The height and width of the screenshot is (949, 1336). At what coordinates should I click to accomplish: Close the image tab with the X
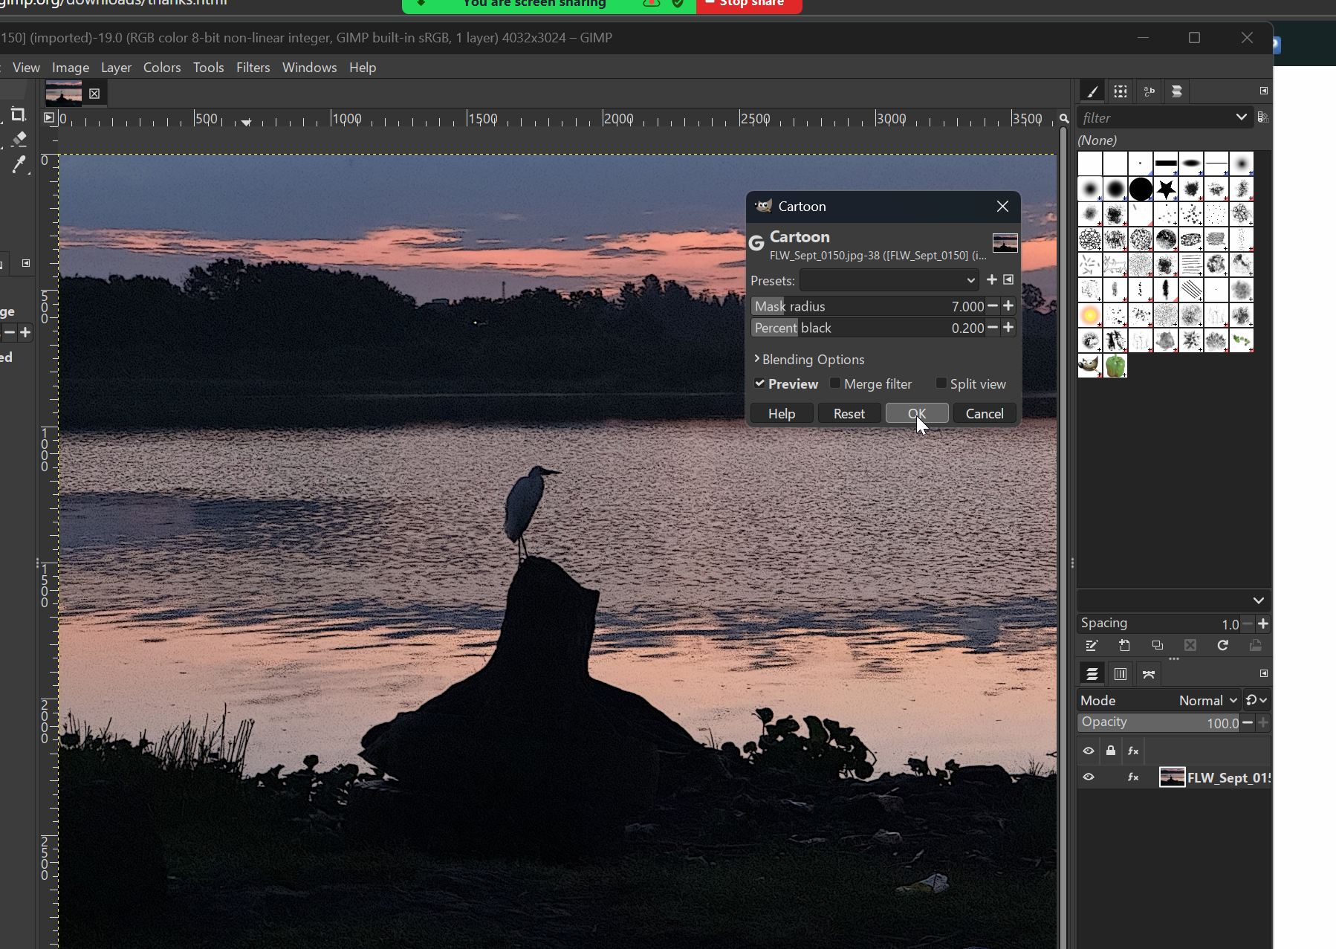click(94, 94)
